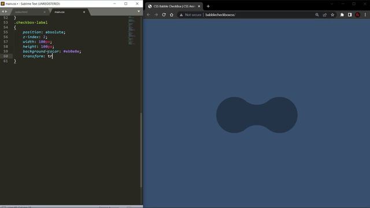The width and height of the screenshot is (370, 208).
Task: Open Sublime's tab list dropdown
Action: point(139,12)
